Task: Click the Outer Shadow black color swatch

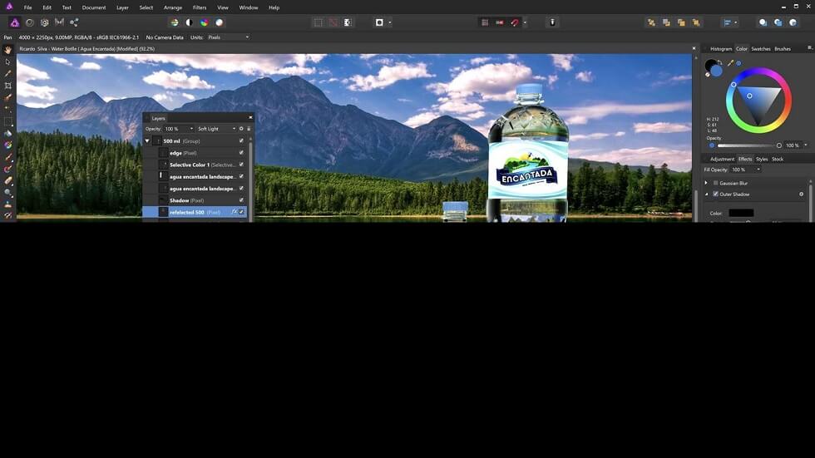Action: pos(741,213)
